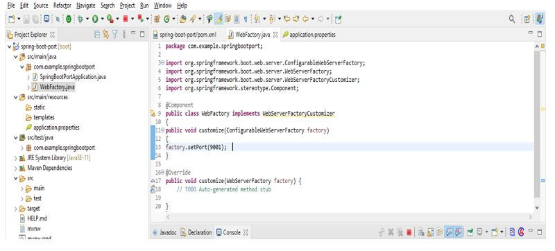Open the File menu
Viewport: 555px width, 251px height.
tap(11, 6)
